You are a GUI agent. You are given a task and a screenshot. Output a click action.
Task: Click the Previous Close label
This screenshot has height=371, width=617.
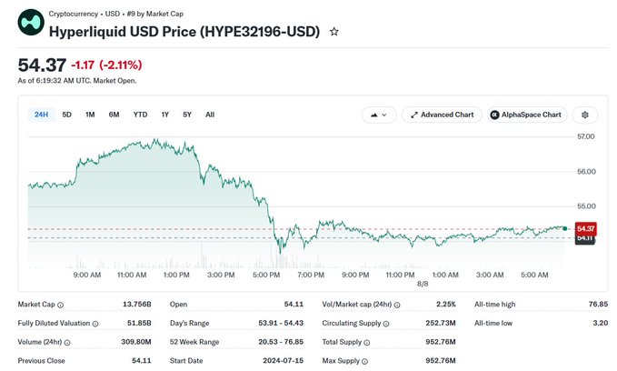click(x=41, y=361)
